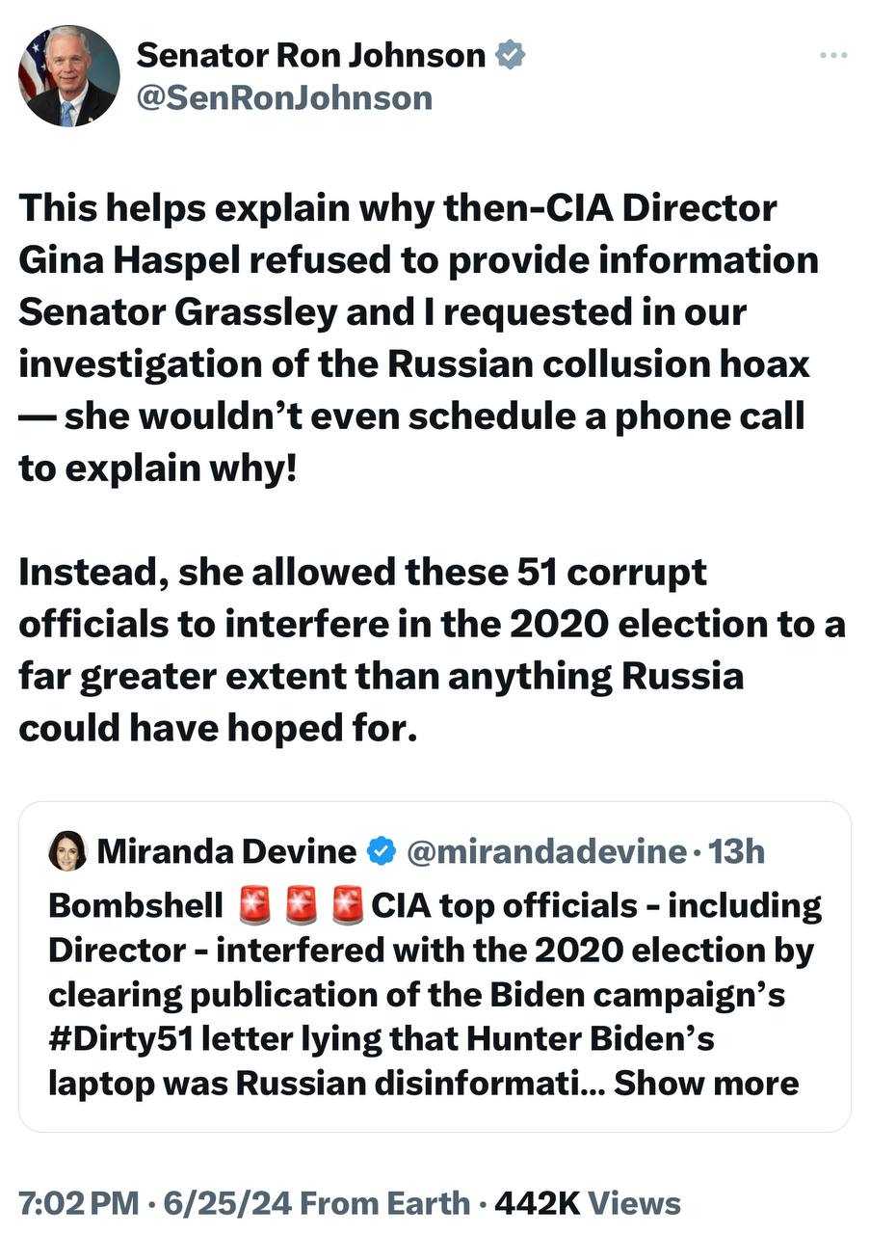Open the quoted post's body text
The width and height of the screenshot is (870, 1234).
coord(434,995)
